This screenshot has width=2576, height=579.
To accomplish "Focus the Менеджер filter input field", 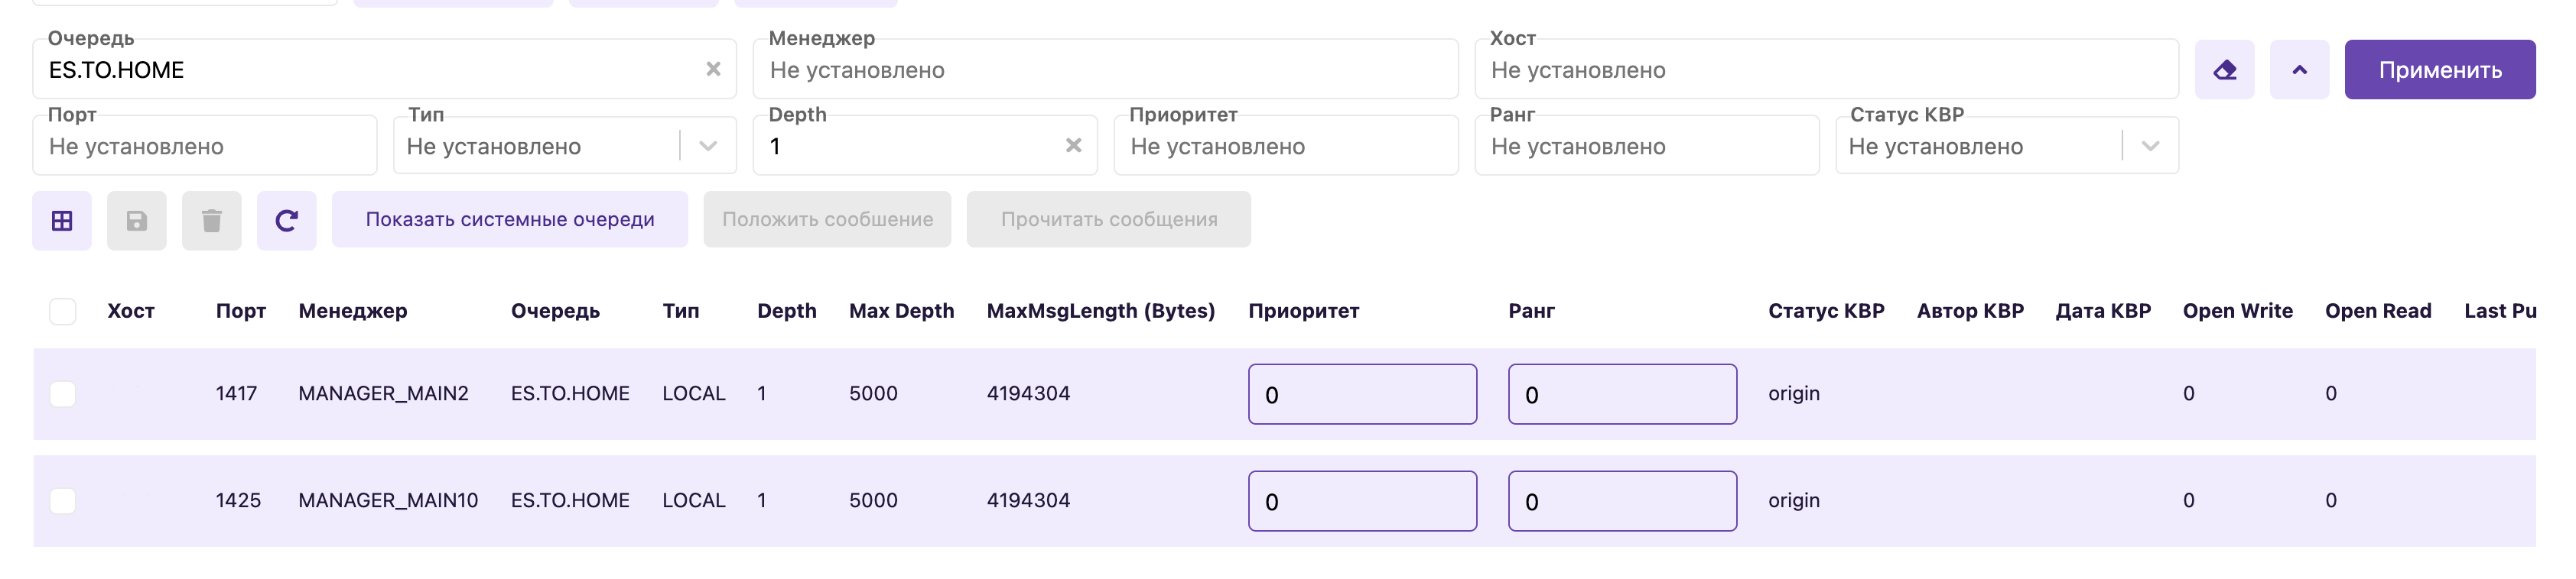I will (1105, 70).
